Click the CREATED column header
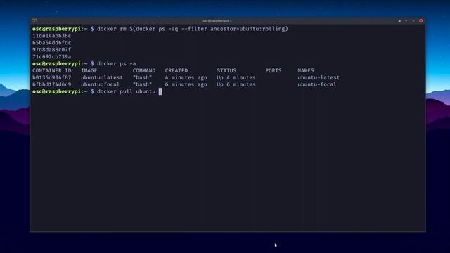This screenshot has height=253, width=450. click(176, 70)
